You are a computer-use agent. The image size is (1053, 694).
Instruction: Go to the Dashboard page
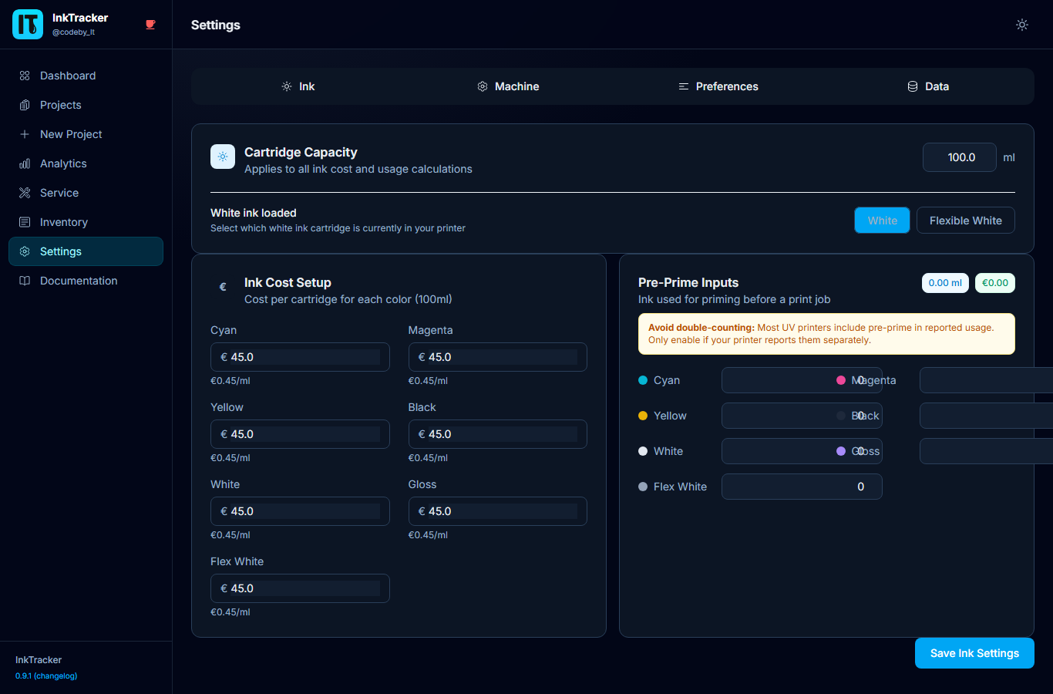(x=86, y=76)
